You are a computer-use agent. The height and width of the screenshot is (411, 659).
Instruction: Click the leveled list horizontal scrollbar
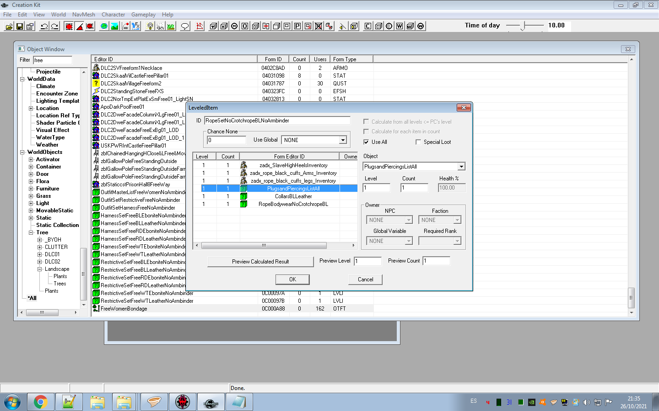275,246
